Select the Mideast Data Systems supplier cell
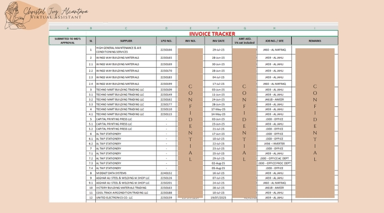384x213 pixels. tap(126, 173)
